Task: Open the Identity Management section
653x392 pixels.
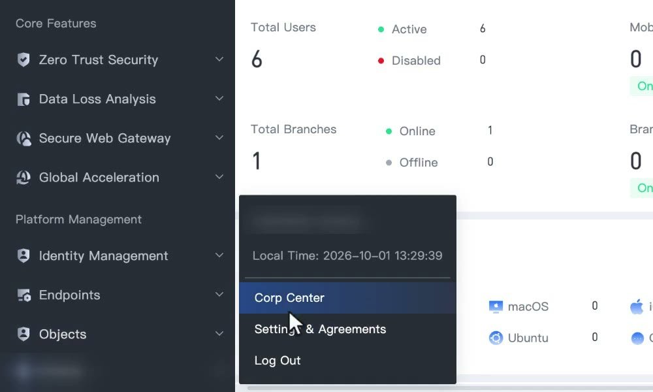Action: [x=119, y=255]
